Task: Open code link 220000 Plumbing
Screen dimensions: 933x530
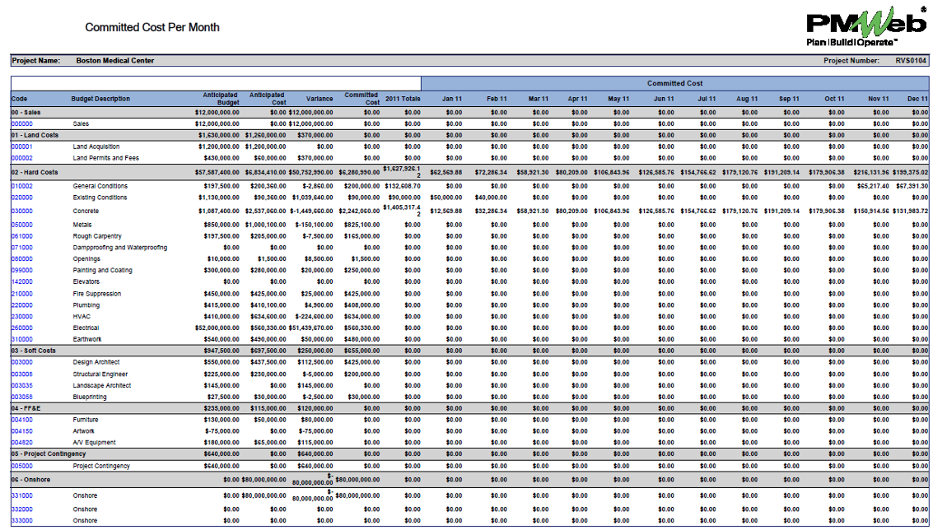Action: click(x=22, y=305)
